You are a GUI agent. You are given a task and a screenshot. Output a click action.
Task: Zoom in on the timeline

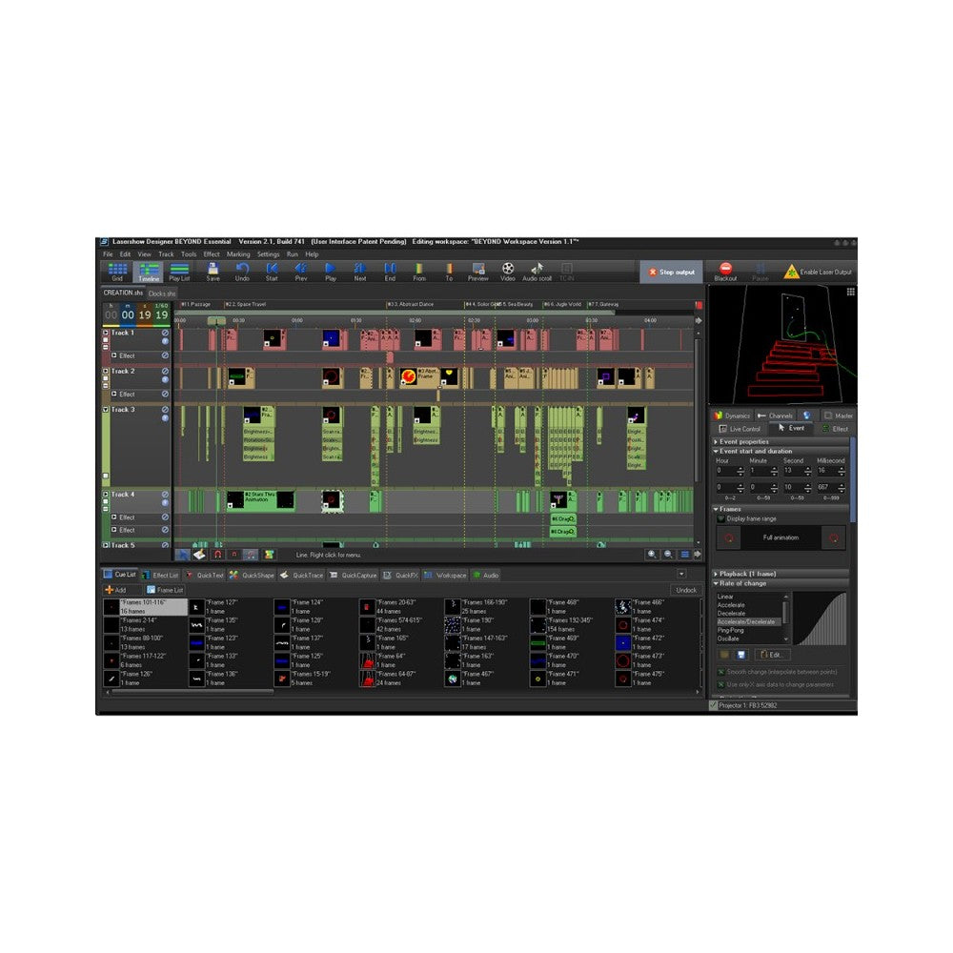coord(652,555)
